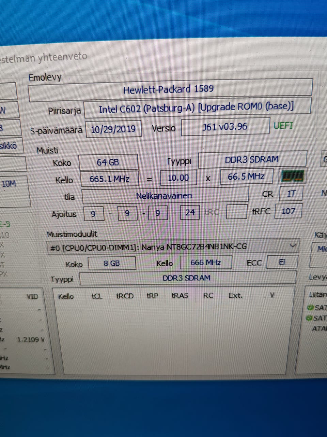Click the tRP column header
The image size is (327, 437).
pos(152,296)
